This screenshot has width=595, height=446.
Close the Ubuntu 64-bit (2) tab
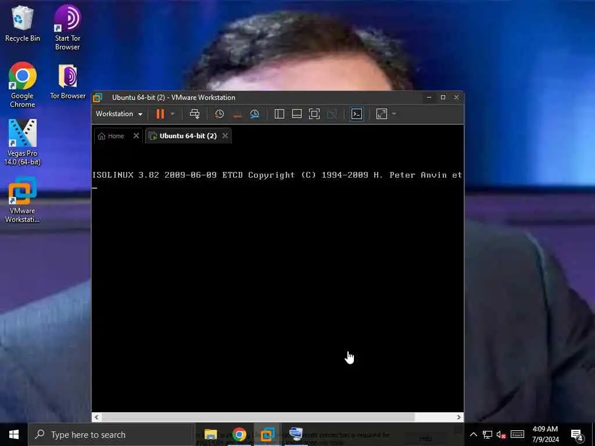click(x=225, y=135)
